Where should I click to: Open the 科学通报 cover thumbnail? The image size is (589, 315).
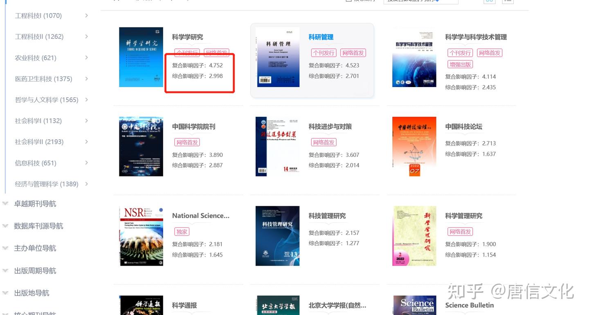pos(141,305)
